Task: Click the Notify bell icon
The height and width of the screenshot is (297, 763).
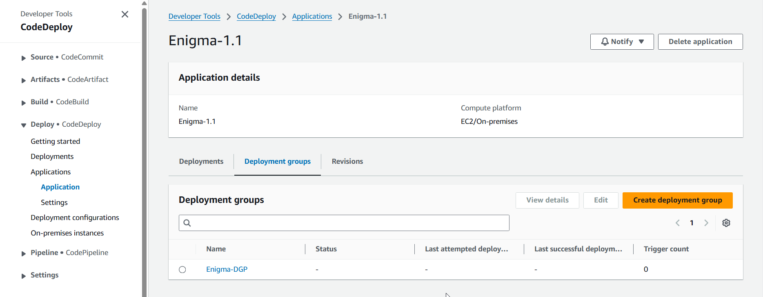Action: [605, 42]
